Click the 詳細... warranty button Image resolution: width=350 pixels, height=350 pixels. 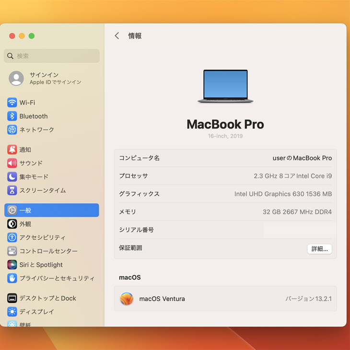coord(319,249)
